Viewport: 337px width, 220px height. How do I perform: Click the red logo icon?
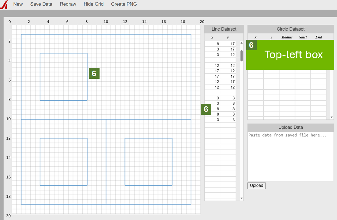pos(4,4)
